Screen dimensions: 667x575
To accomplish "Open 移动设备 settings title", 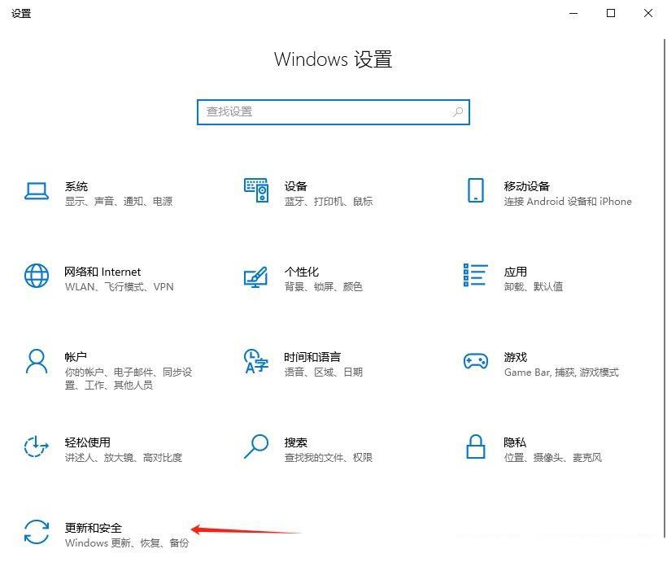I will pyautogui.click(x=526, y=186).
